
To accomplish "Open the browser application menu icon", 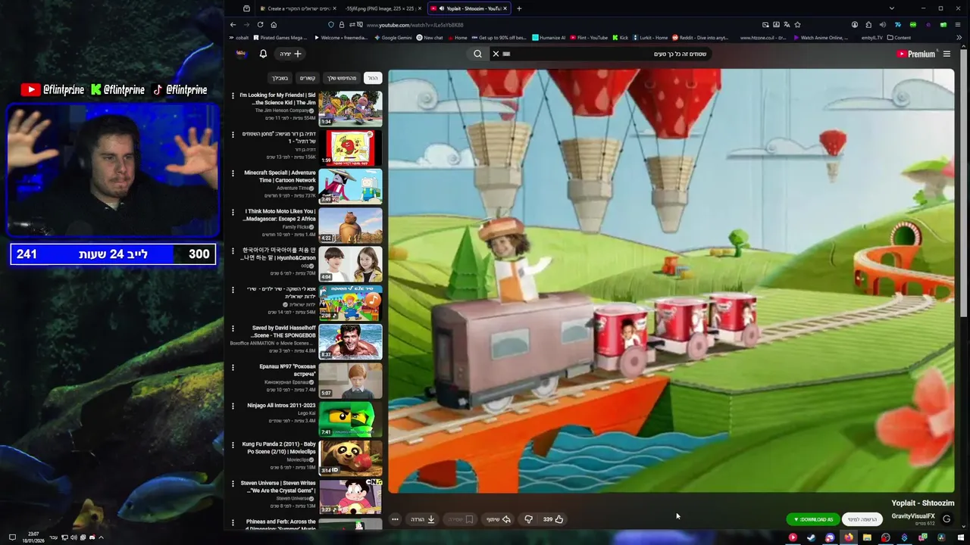I will point(959,25).
